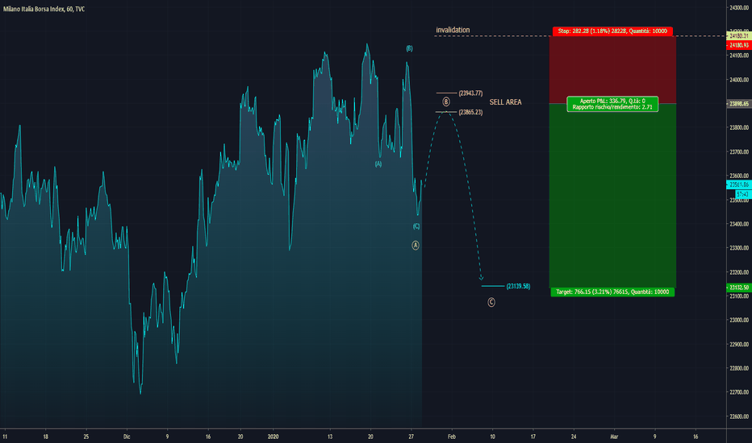Viewport: 752px width, 443px height.
Task: Click the Milano Italia Borsa Index title
Action: coord(44,9)
